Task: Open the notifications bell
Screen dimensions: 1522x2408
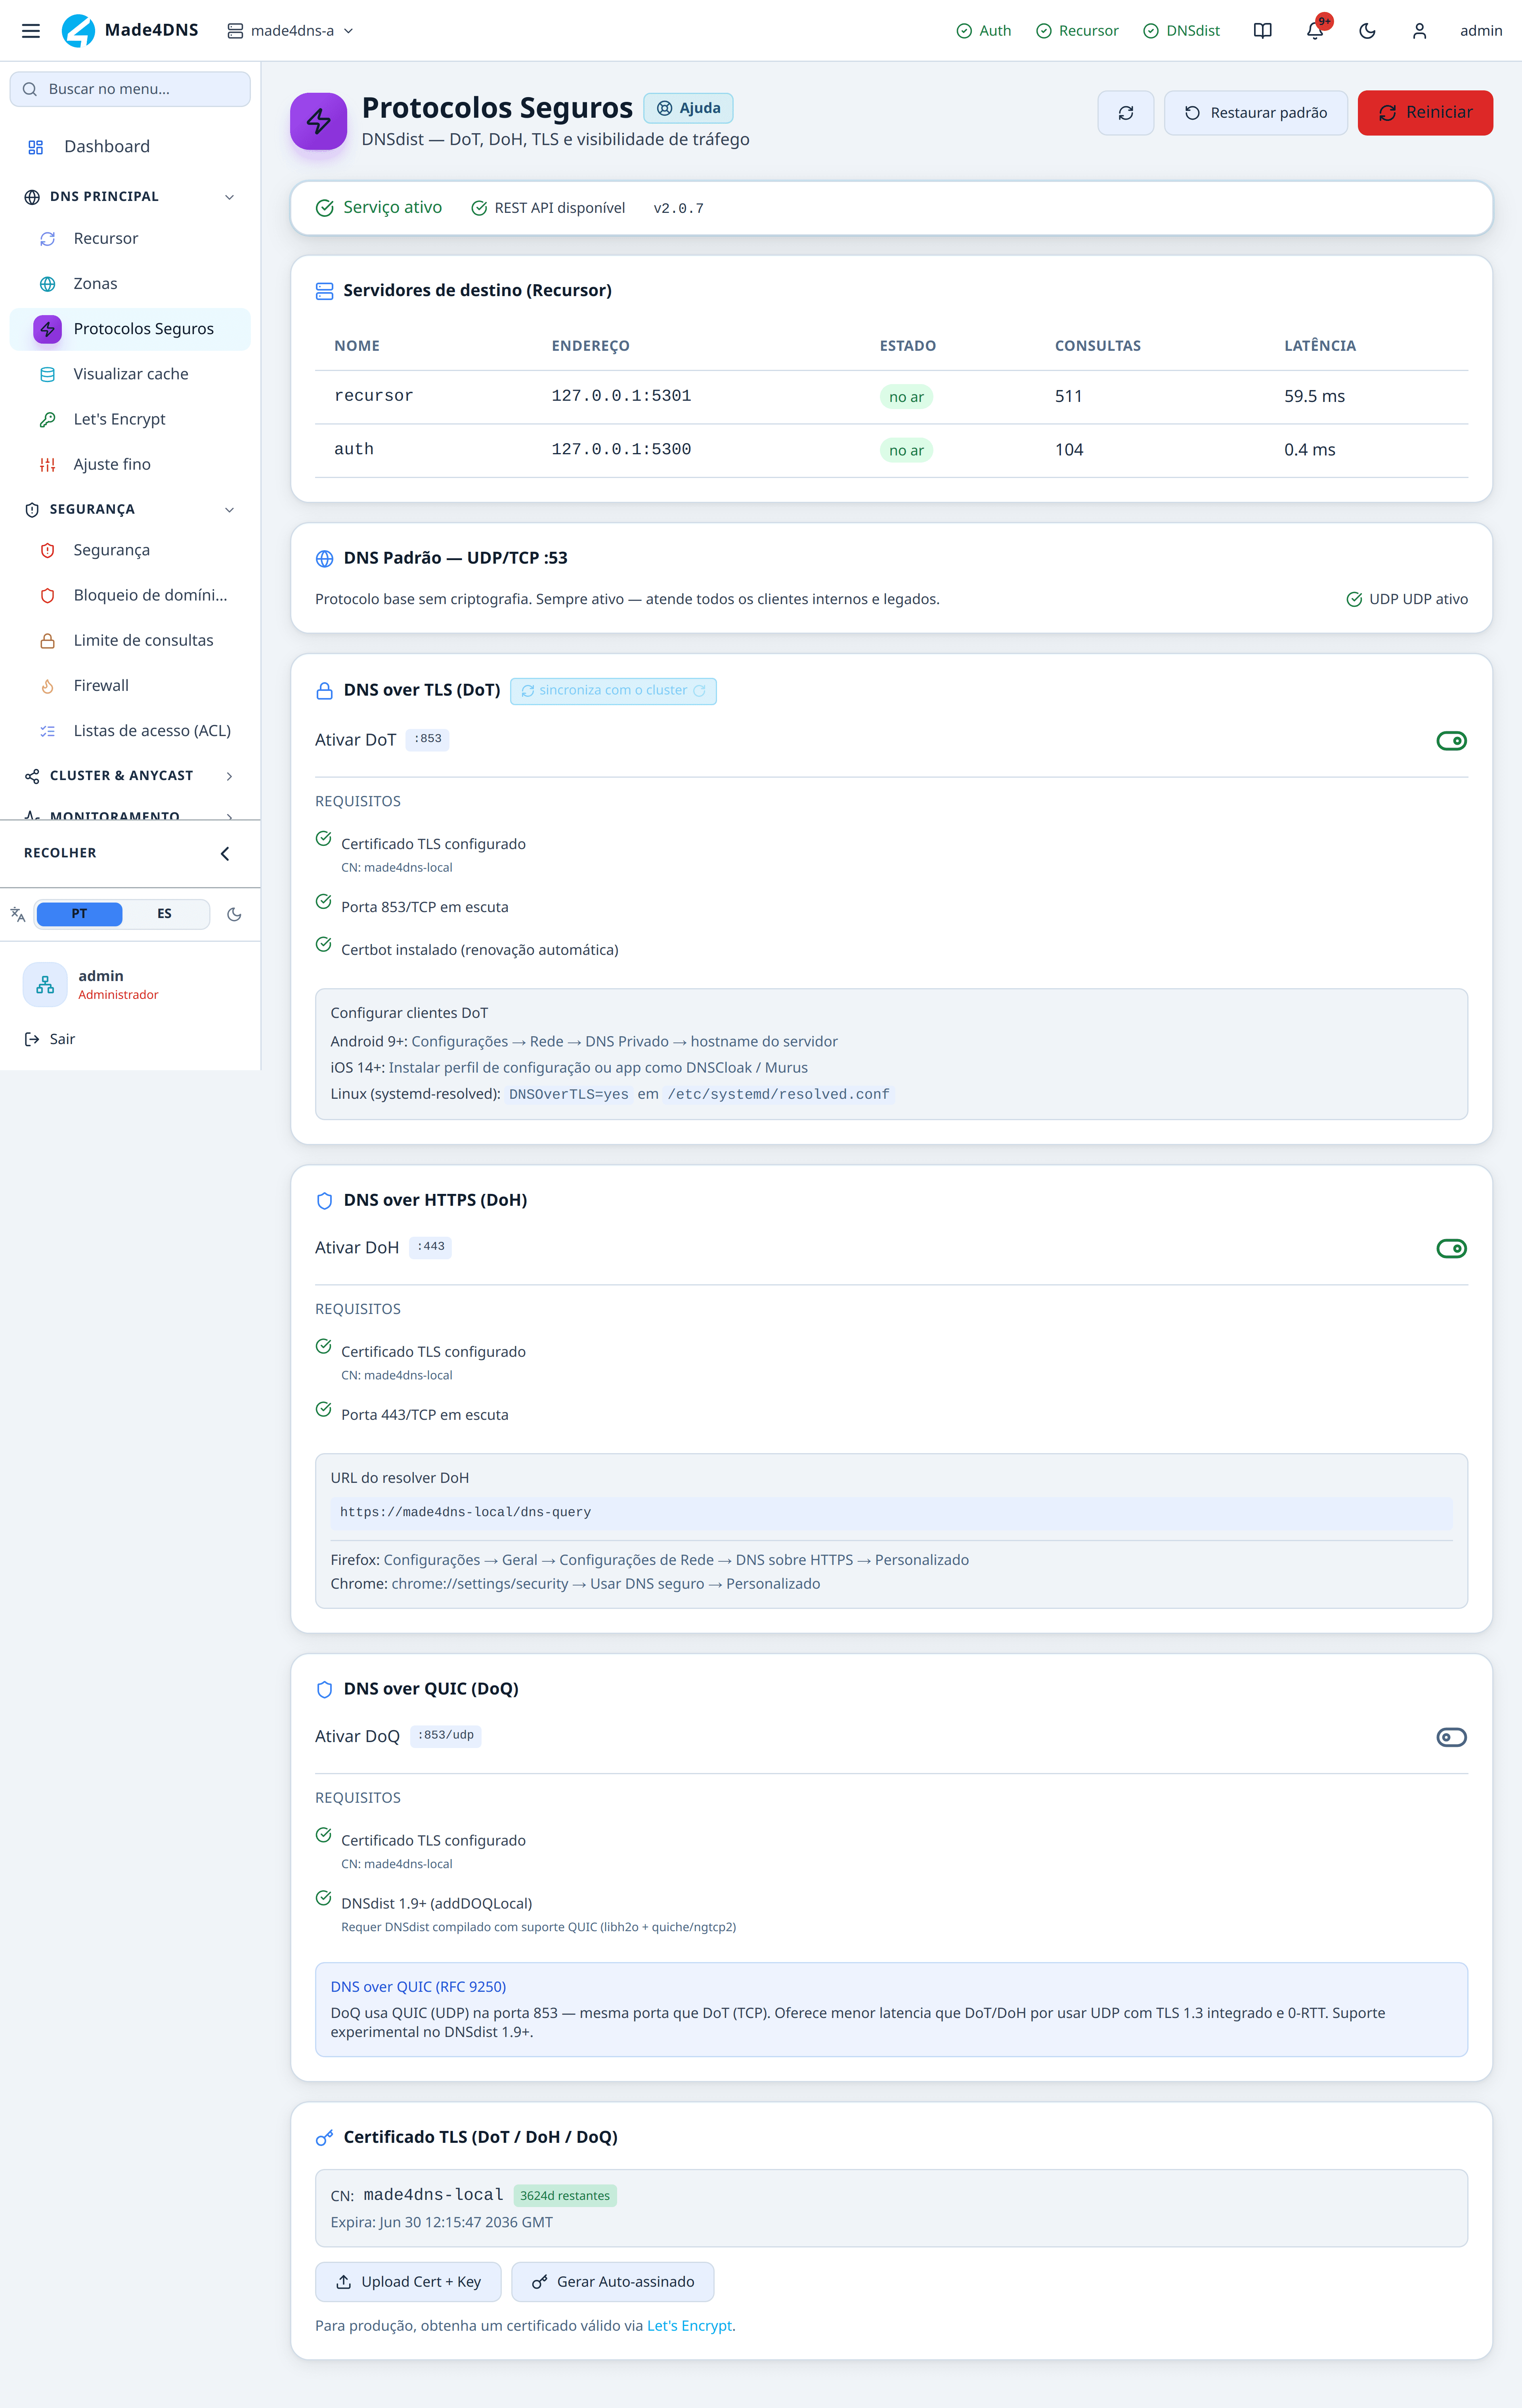Action: tap(1315, 31)
